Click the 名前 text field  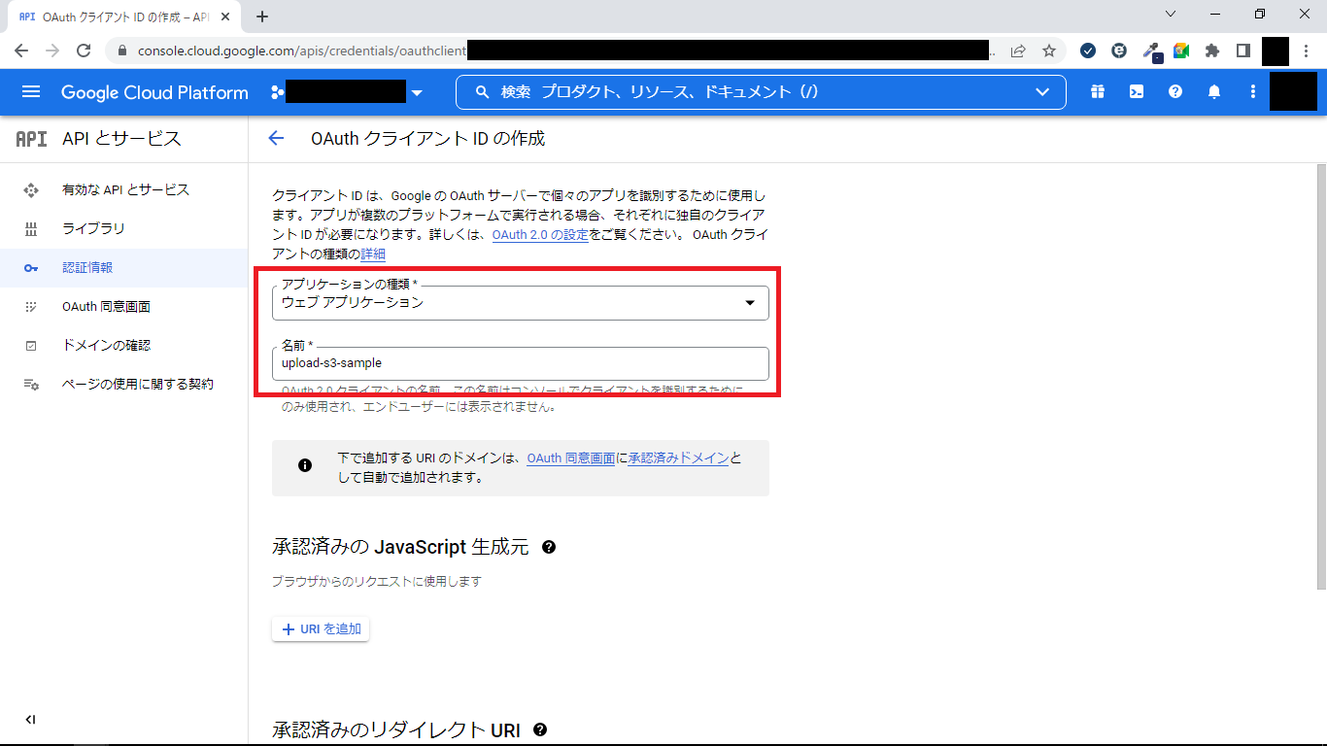pos(520,363)
